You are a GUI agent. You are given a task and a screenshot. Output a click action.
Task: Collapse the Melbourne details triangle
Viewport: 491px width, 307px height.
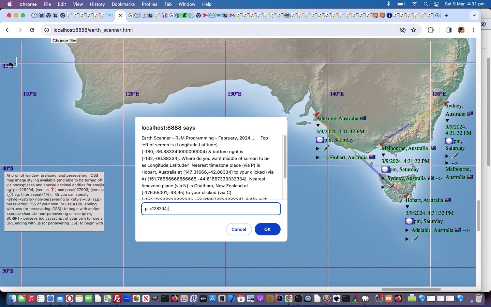[383, 155]
